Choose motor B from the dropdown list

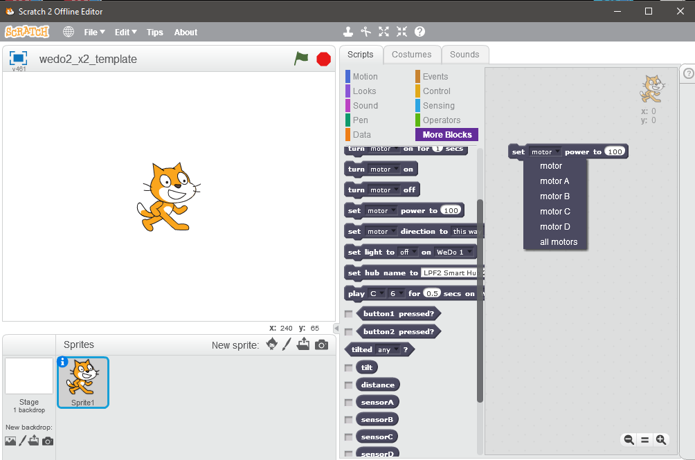(x=555, y=196)
